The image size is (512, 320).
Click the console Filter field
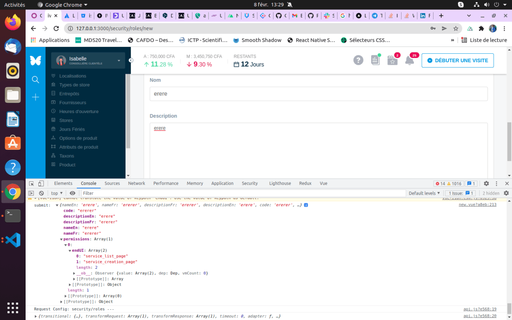243,193
